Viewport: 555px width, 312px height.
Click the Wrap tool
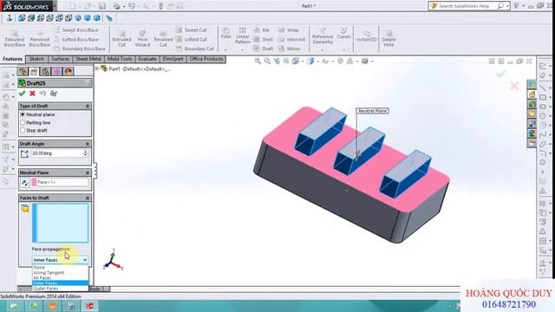(x=289, y=30)
